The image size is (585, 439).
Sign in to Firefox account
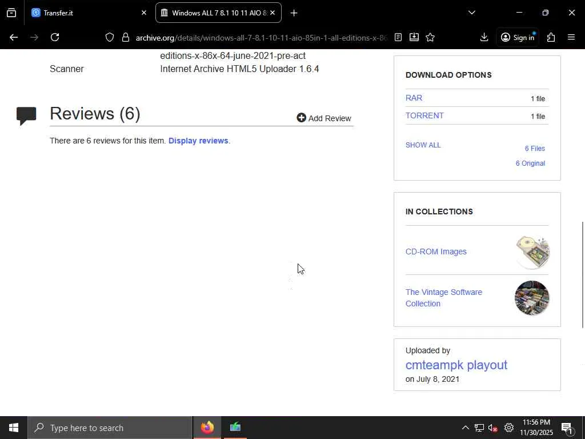(x=518, y=37)
